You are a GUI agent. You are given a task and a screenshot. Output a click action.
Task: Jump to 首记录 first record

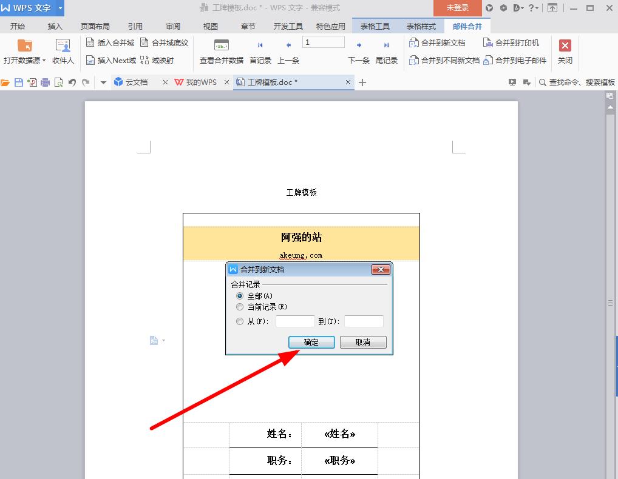pos(260,46)
